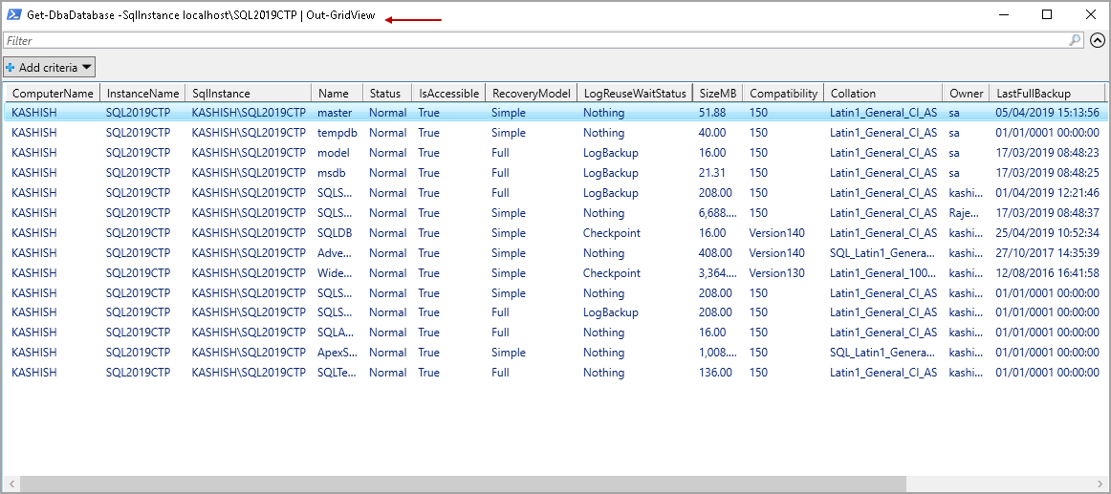Collapse the criteria panel with the chevron button
The width and height of the screenshot is (1111, 494).
[x=1098, y=40]
